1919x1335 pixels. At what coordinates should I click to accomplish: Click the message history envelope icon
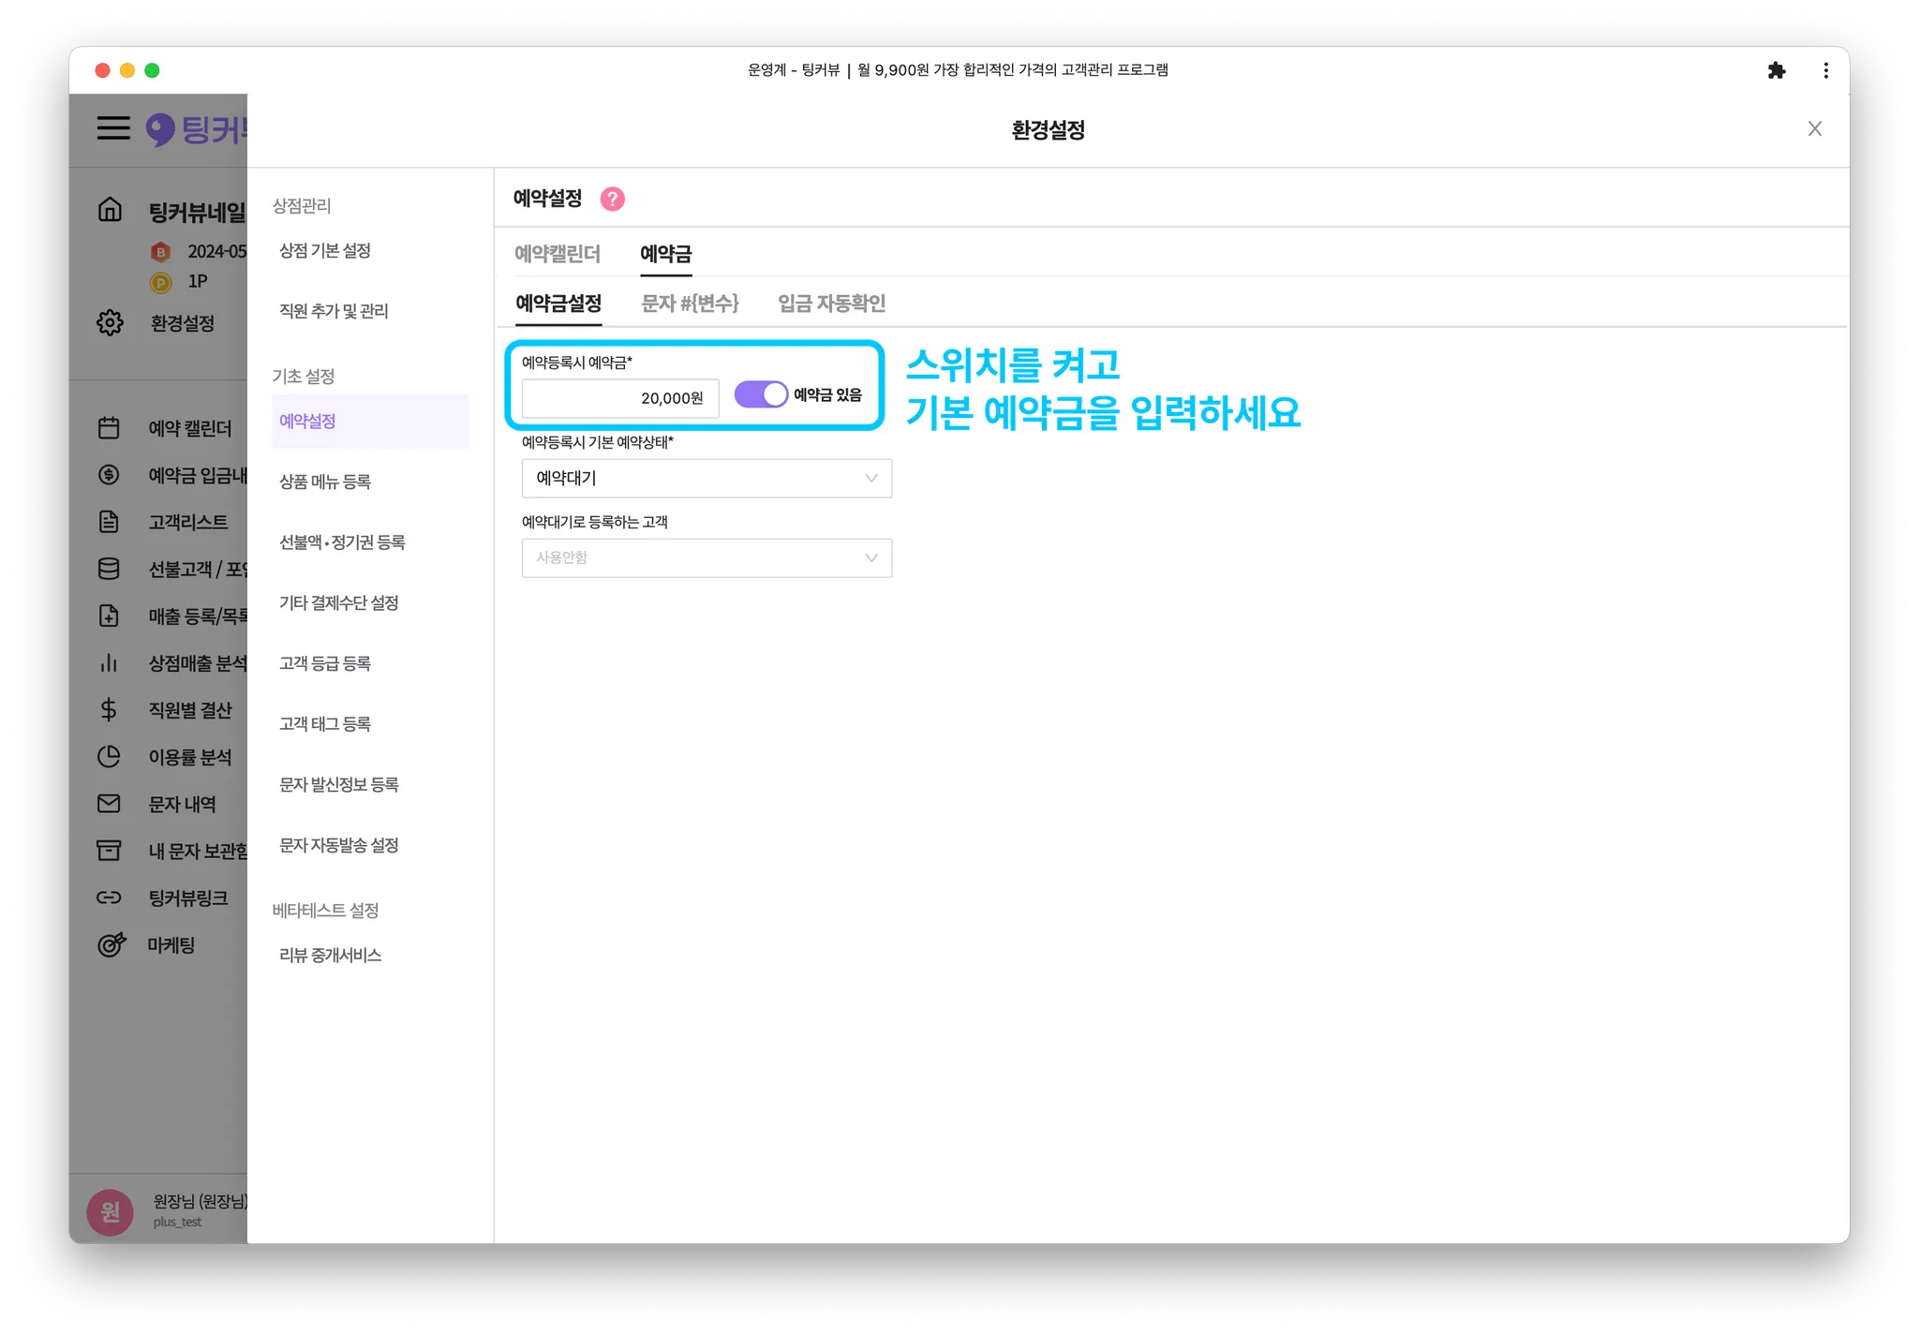[109, 804]
